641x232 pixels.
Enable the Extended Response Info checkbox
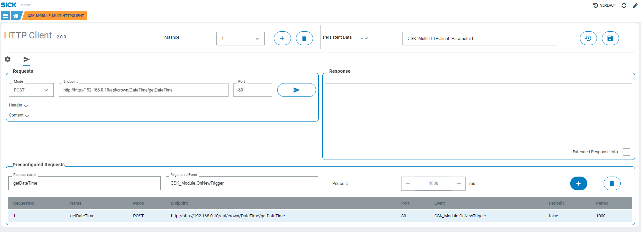(x=626, y=152)
